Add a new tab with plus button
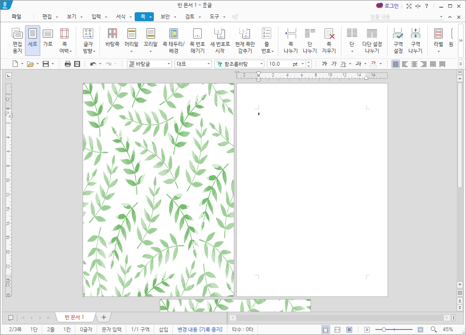The width and height of the screenshot is (466, 335). coord(103,317)
